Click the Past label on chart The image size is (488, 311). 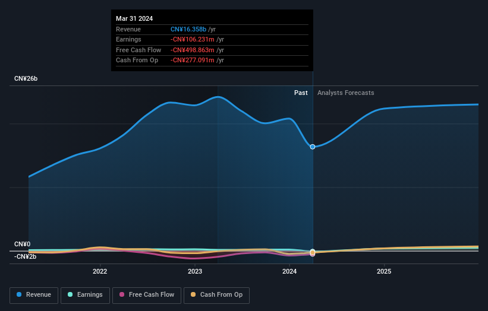click(301, 93)
